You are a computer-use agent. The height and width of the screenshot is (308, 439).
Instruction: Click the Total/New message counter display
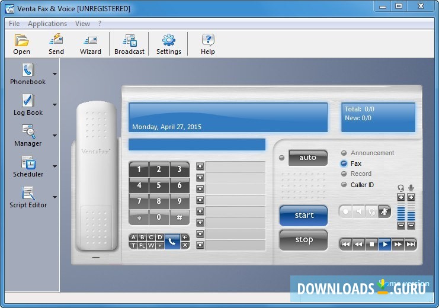(x=378, y=117)
